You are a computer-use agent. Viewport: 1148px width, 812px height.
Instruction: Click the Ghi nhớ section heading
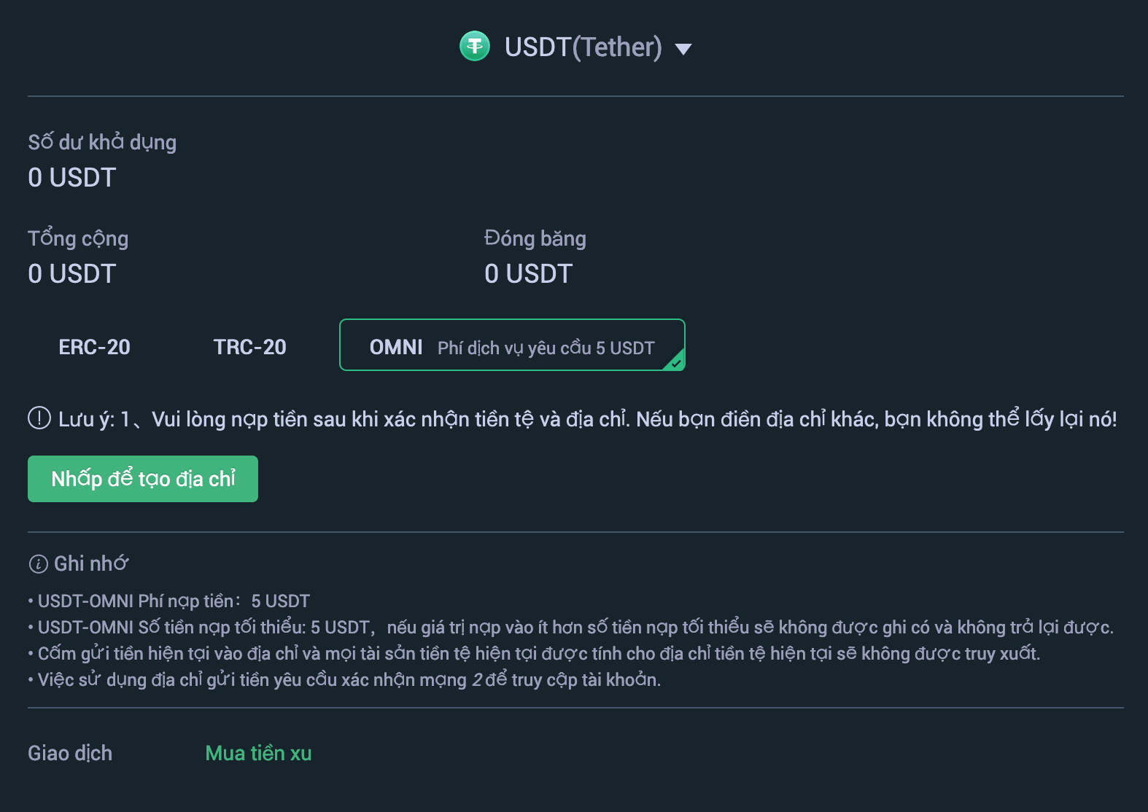click(91, 563)
